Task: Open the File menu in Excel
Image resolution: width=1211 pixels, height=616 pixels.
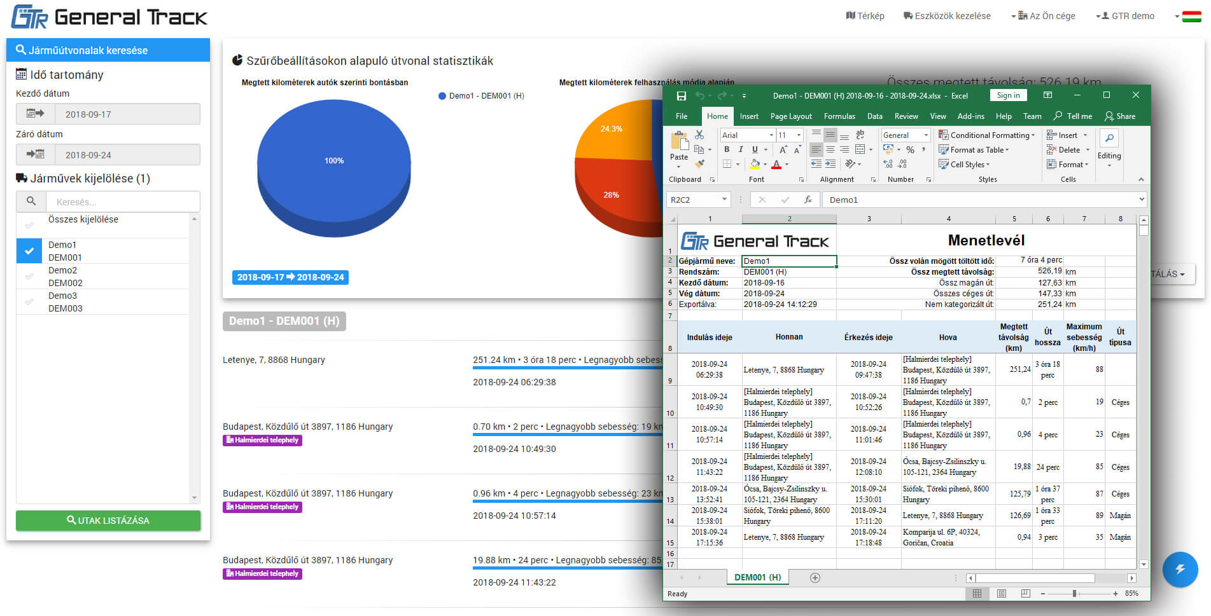Action: [682, 116]
